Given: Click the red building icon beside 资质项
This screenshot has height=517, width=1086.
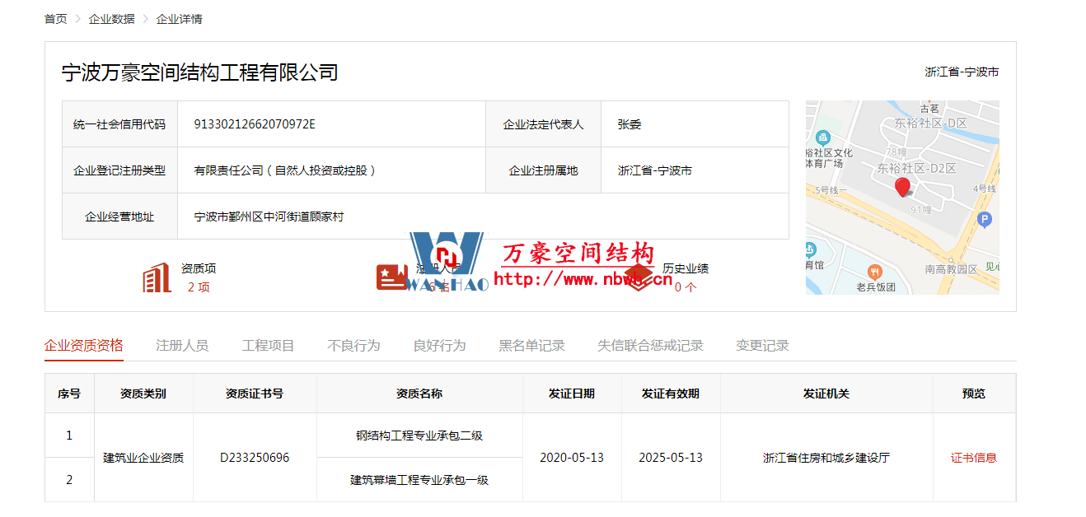Looking at the screenshot, I should pyautogui.click(x=156, y=278).
